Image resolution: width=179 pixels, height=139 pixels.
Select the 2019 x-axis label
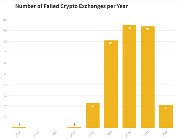(110, 133)
